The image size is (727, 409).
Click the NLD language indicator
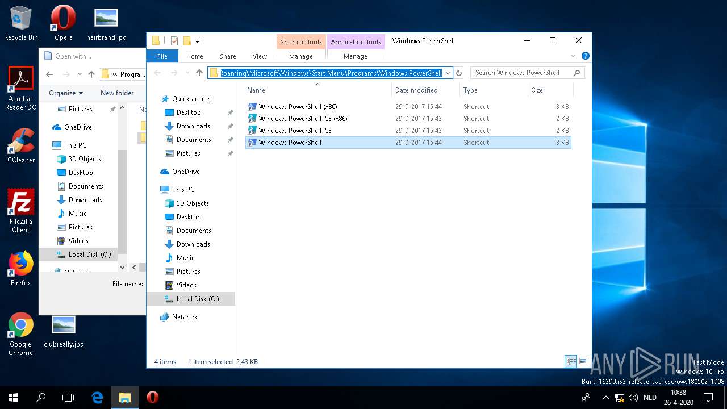[650, 398]
